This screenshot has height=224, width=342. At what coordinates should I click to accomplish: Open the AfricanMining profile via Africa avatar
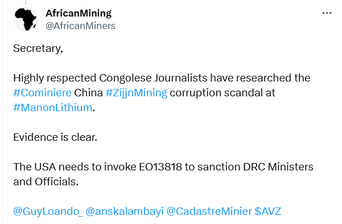[x=26, y=19]
